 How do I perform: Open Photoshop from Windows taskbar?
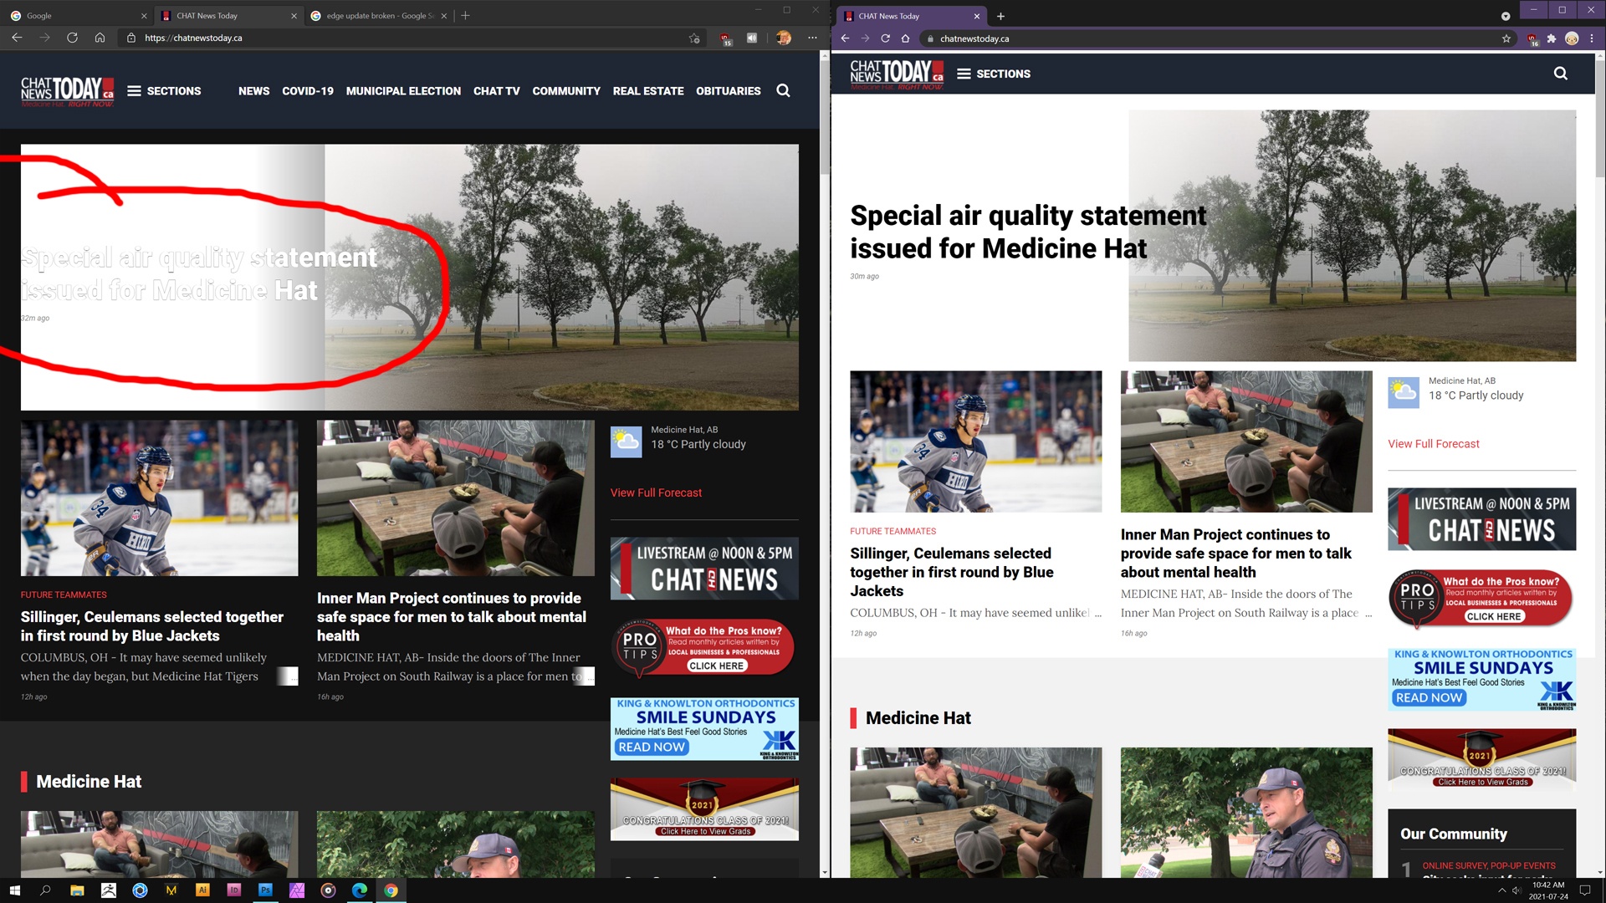coord(265,890)
